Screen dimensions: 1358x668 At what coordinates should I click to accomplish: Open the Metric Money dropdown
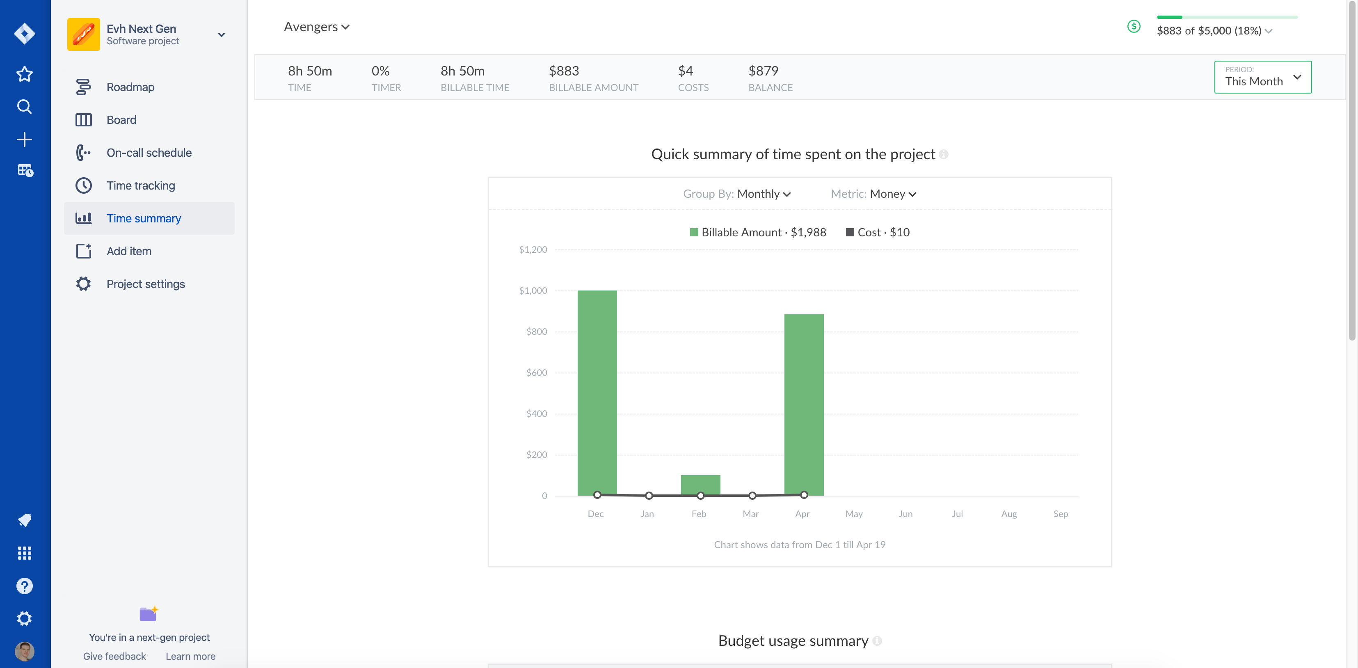pos(892,194)
